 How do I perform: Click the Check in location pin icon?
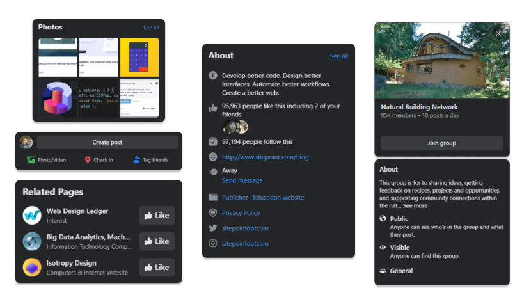pyautogui.click(x=88, y=160)
